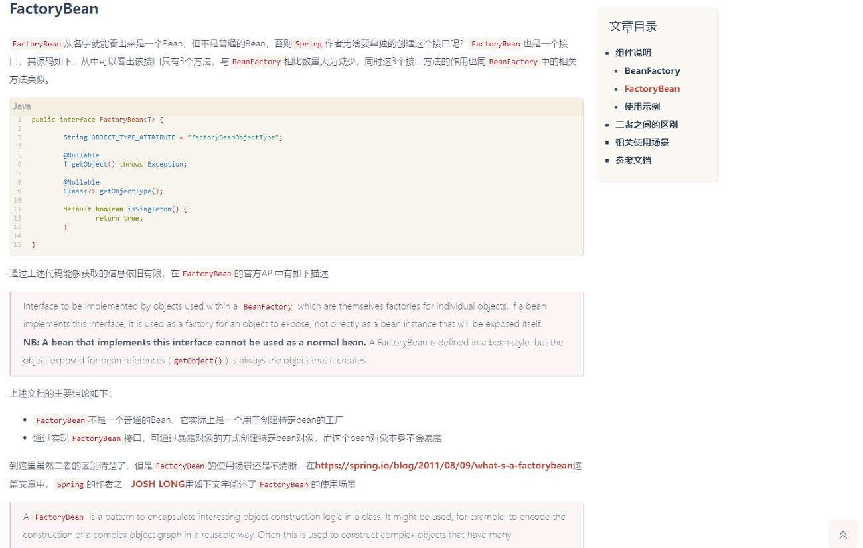This screenshot has width=863, height=548.
Task: Open 二者之间的区别 in the contents list
Action: coord(647,124)
